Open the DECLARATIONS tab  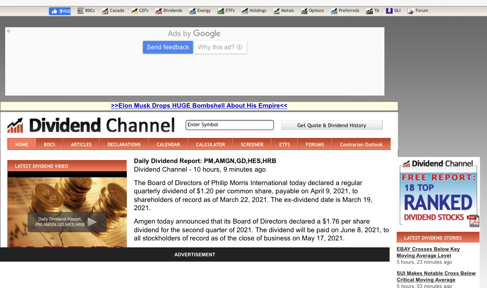pos(124,144)
